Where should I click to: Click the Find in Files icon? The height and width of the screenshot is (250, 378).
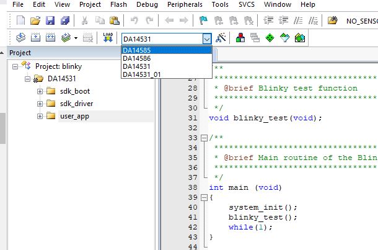click(x=332, y=20)
